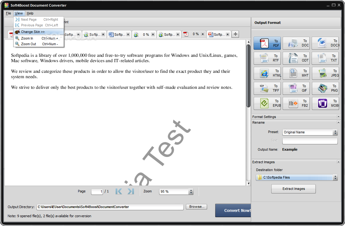Choose Change Skin from View menu

[39, 32]
